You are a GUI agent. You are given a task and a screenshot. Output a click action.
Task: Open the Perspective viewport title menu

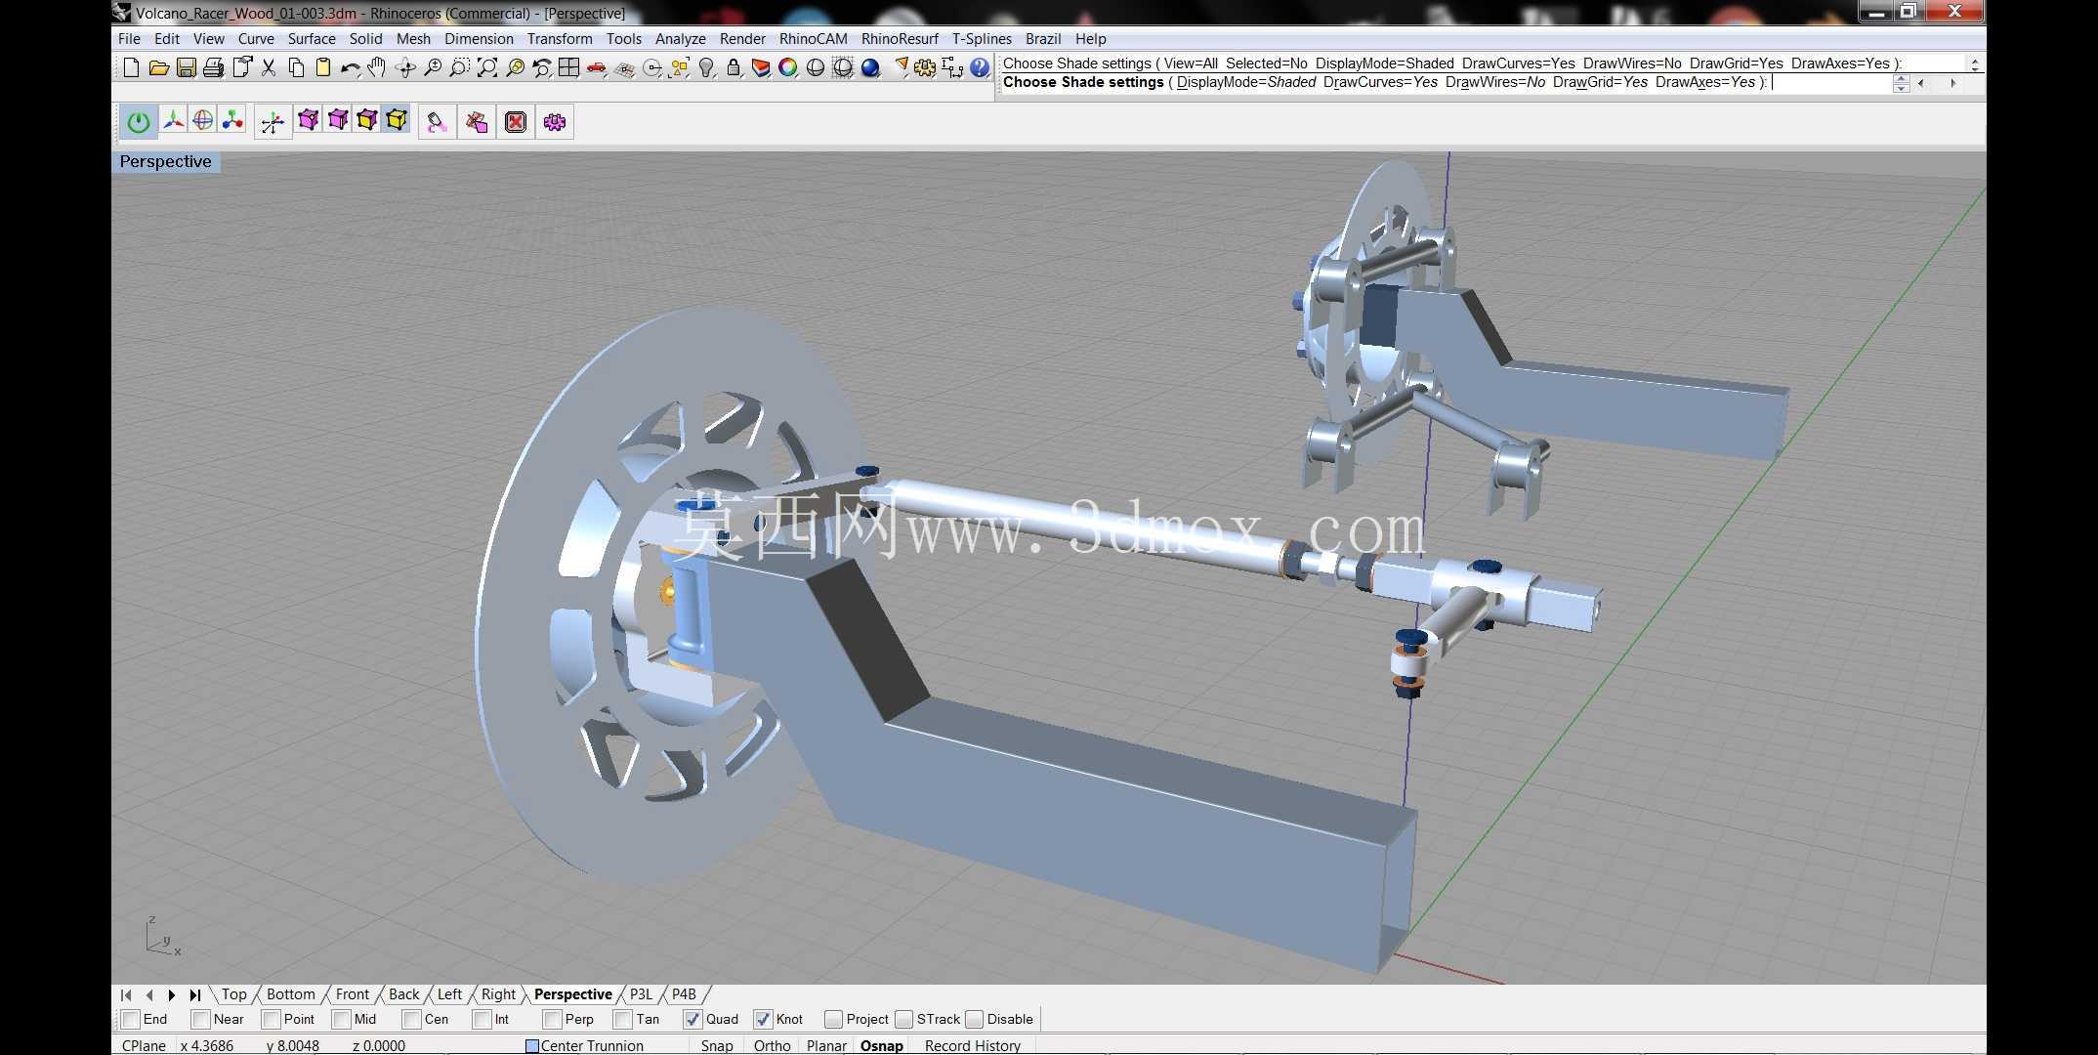[165, 161]
